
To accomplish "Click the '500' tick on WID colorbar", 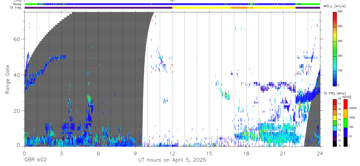I will (340, 12).
